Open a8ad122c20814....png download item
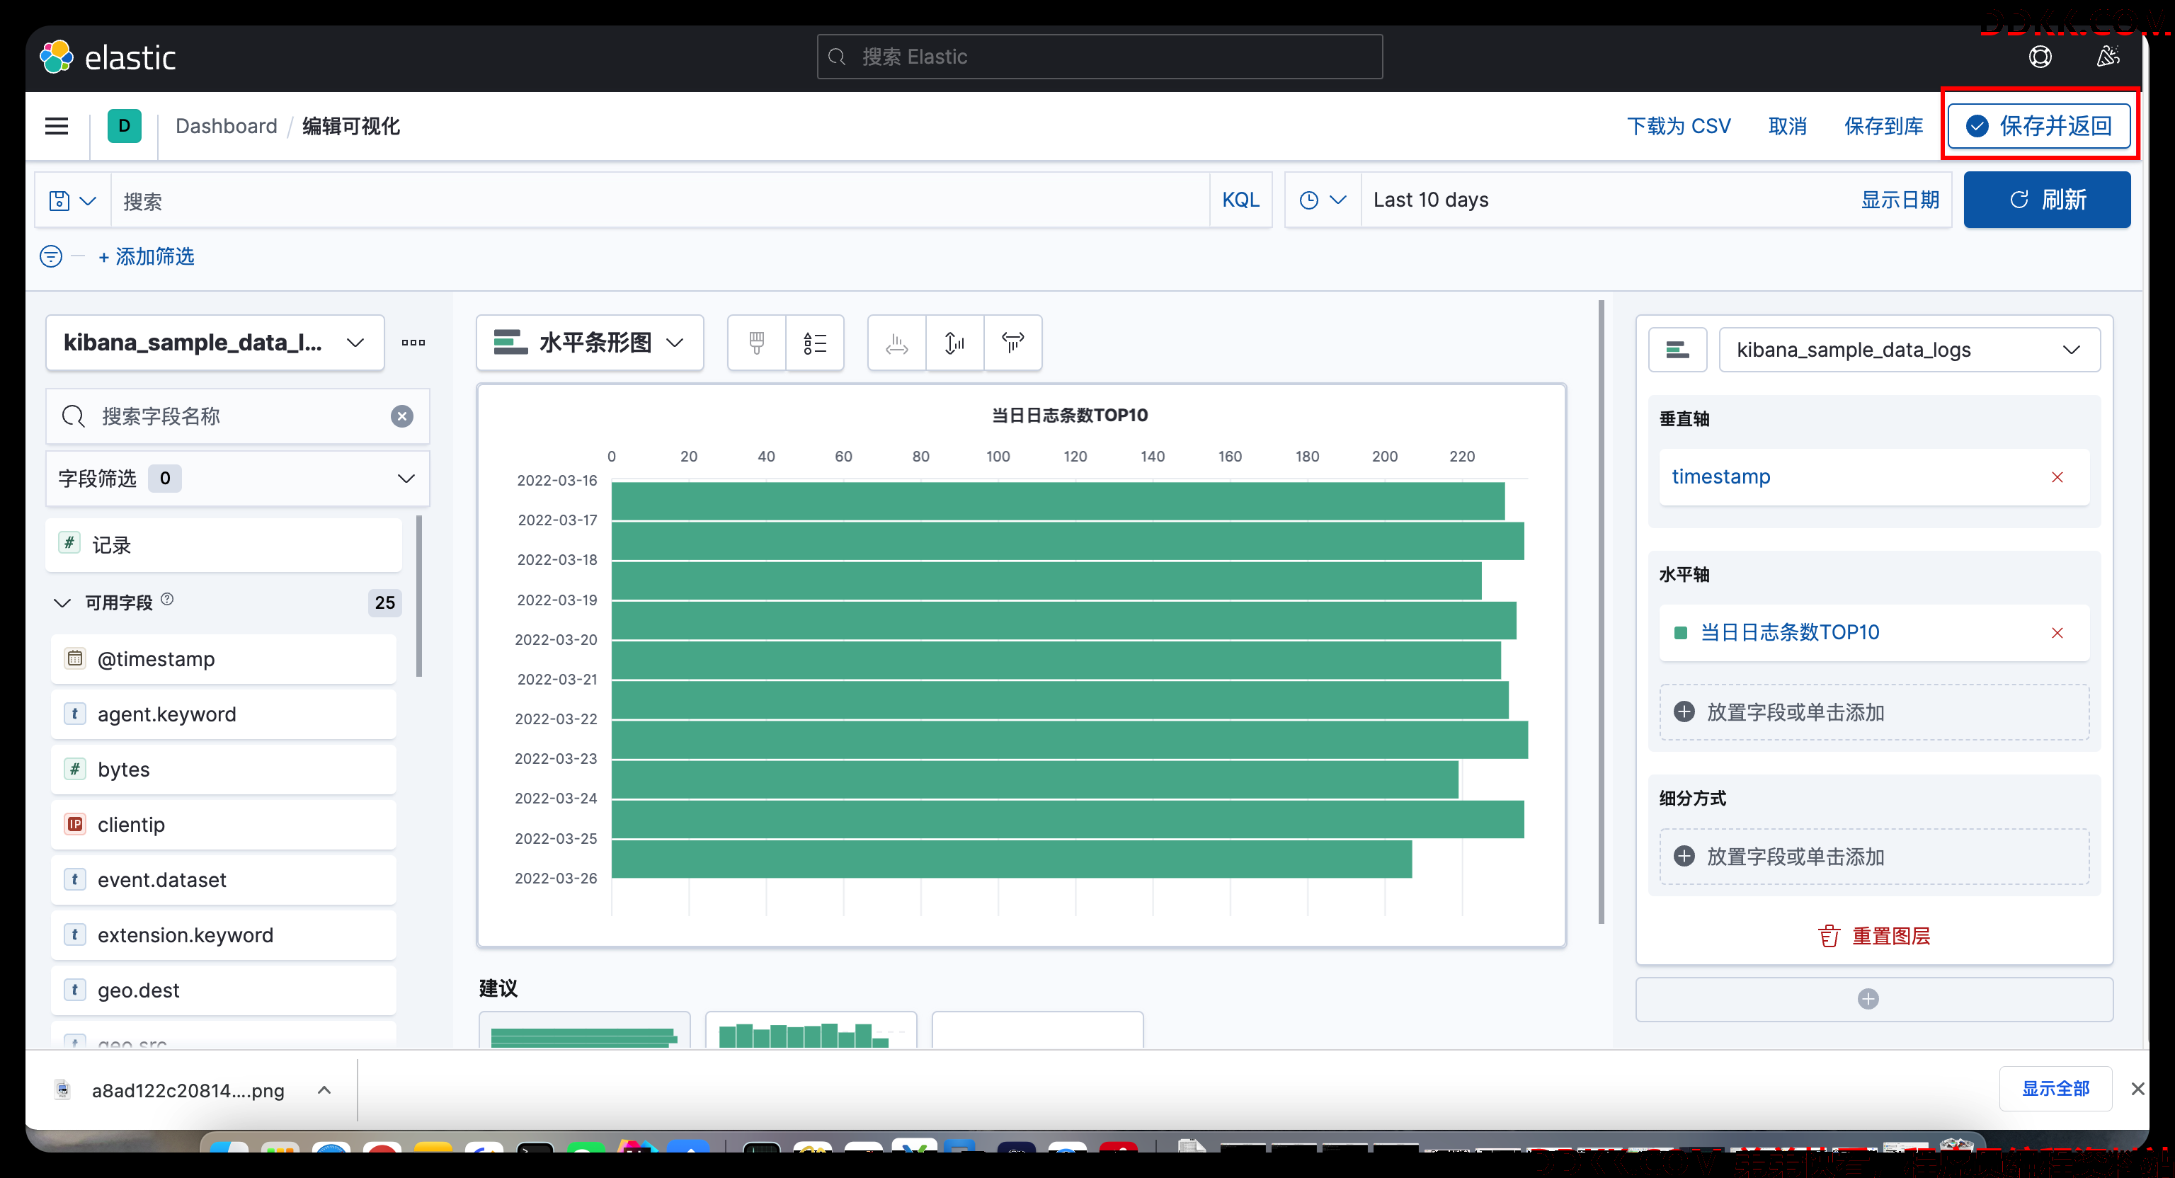This screenshot has height=1178, width=2175. (x=188, y=1090)
